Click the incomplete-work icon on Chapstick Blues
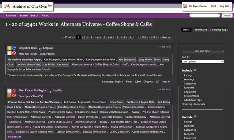The width and height of the screenshot is (234, 140). coord(14,53)
